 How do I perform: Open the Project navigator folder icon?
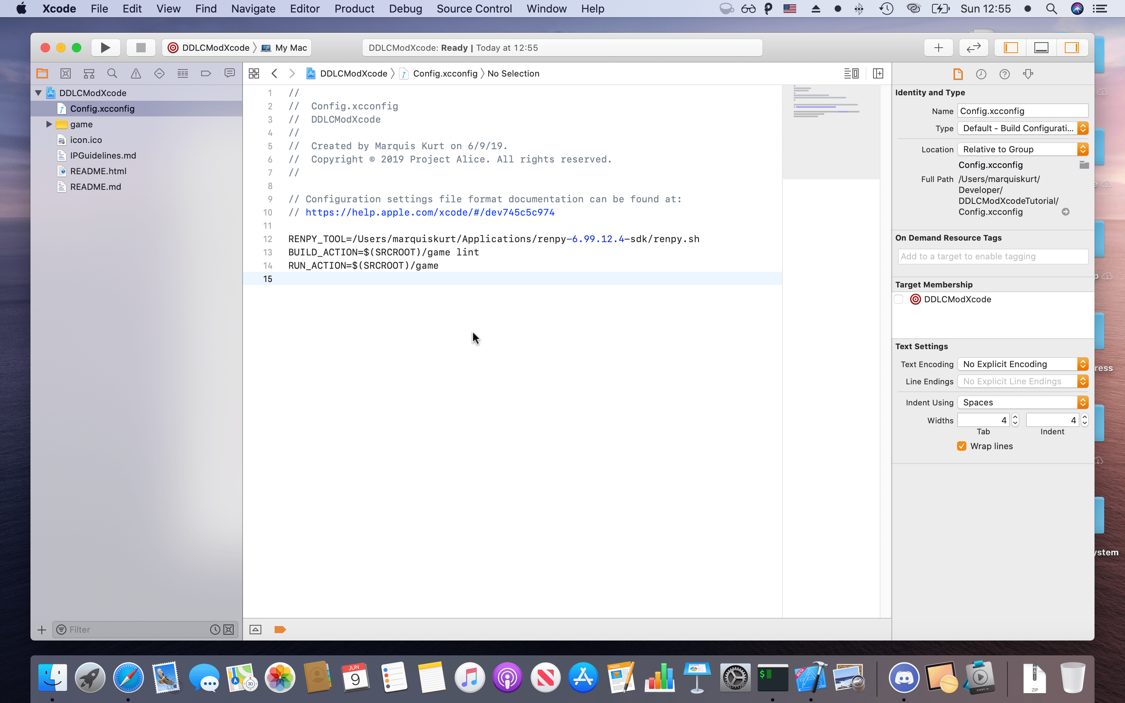click(x=42, y=73)
